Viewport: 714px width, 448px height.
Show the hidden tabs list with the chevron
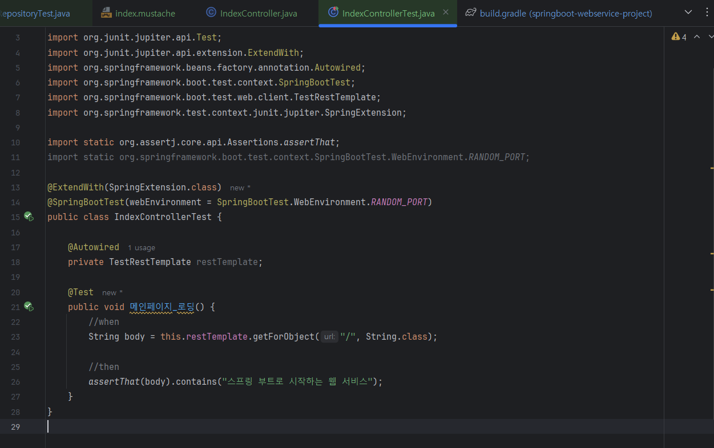click(688, 13)
